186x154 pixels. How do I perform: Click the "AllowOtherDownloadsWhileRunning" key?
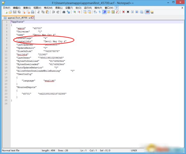39,71
